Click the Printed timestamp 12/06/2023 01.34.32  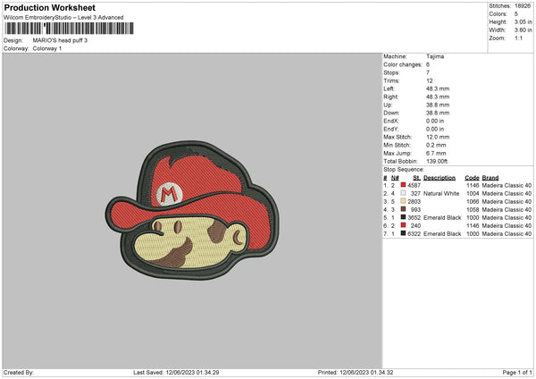coord(366,372)
